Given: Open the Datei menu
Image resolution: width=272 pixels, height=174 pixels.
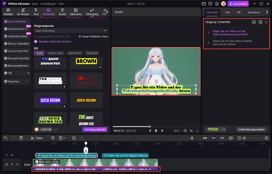Looking at the screenshot, I should pyautogui.click(x=35, y=4).
